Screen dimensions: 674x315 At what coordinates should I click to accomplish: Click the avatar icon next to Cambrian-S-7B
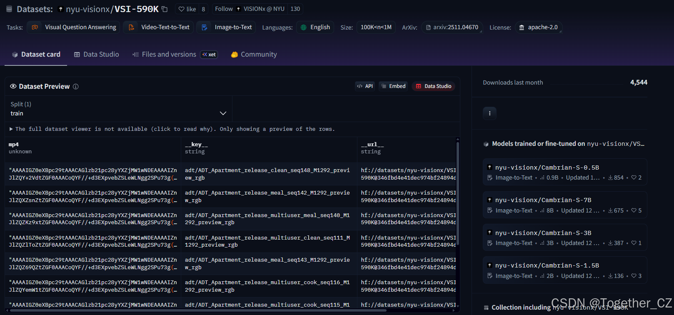pos(490,200)
